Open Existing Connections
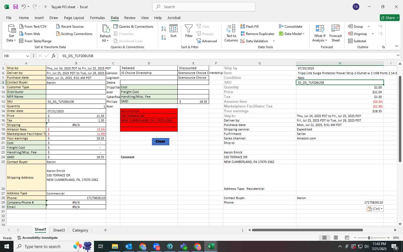The height and width of the screenshot is (252, 403). pyautogui.click(x=74, y=34)
